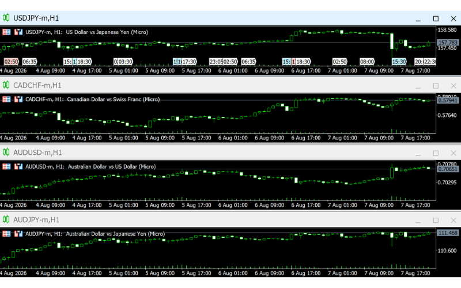Click the 17:30 time marker in USDJPY chart
Viewport: 461px width, 288px height.
click(189, 62)
